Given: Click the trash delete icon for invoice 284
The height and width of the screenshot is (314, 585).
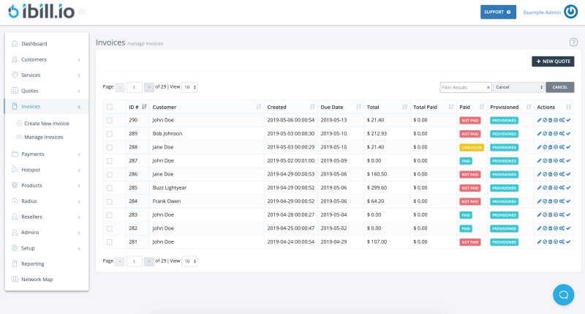Looking at the screenshot, I should point(551,201).
